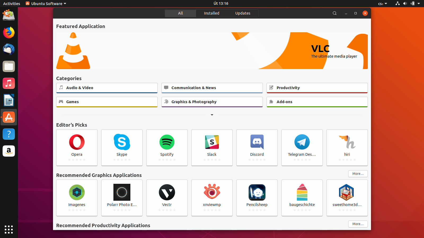Open the Graphics & Photography category

click(212, 102)
